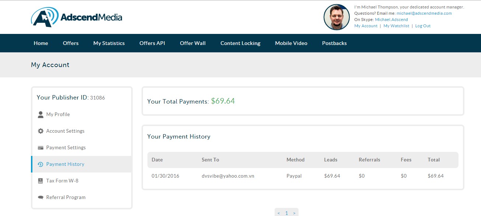Select page 1 in pagination
481x216 pixels.
[x=286, y=213]
